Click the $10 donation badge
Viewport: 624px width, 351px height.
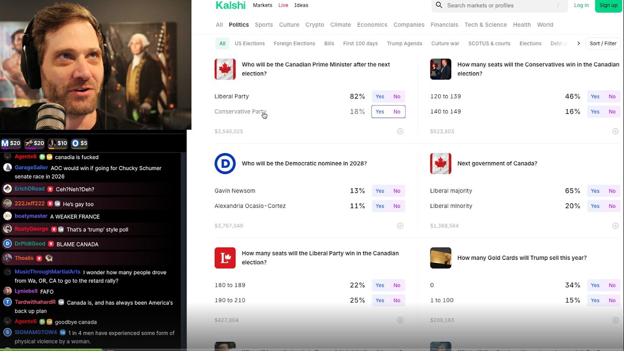point(58,143)
